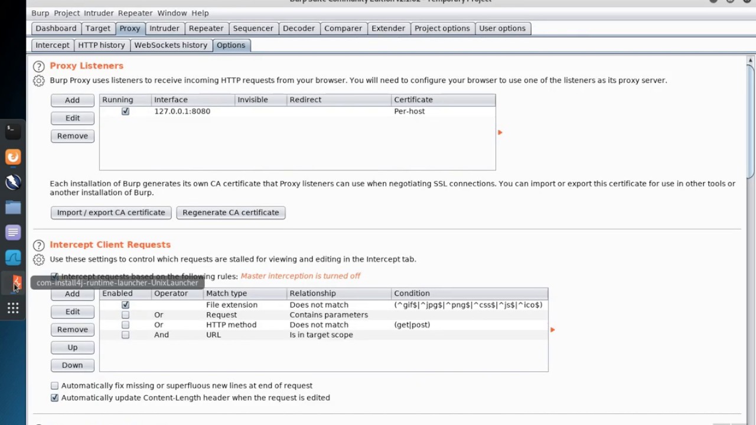View the WebSockets history sub-tab
The image size is (756, 425).
click(171, 45)
